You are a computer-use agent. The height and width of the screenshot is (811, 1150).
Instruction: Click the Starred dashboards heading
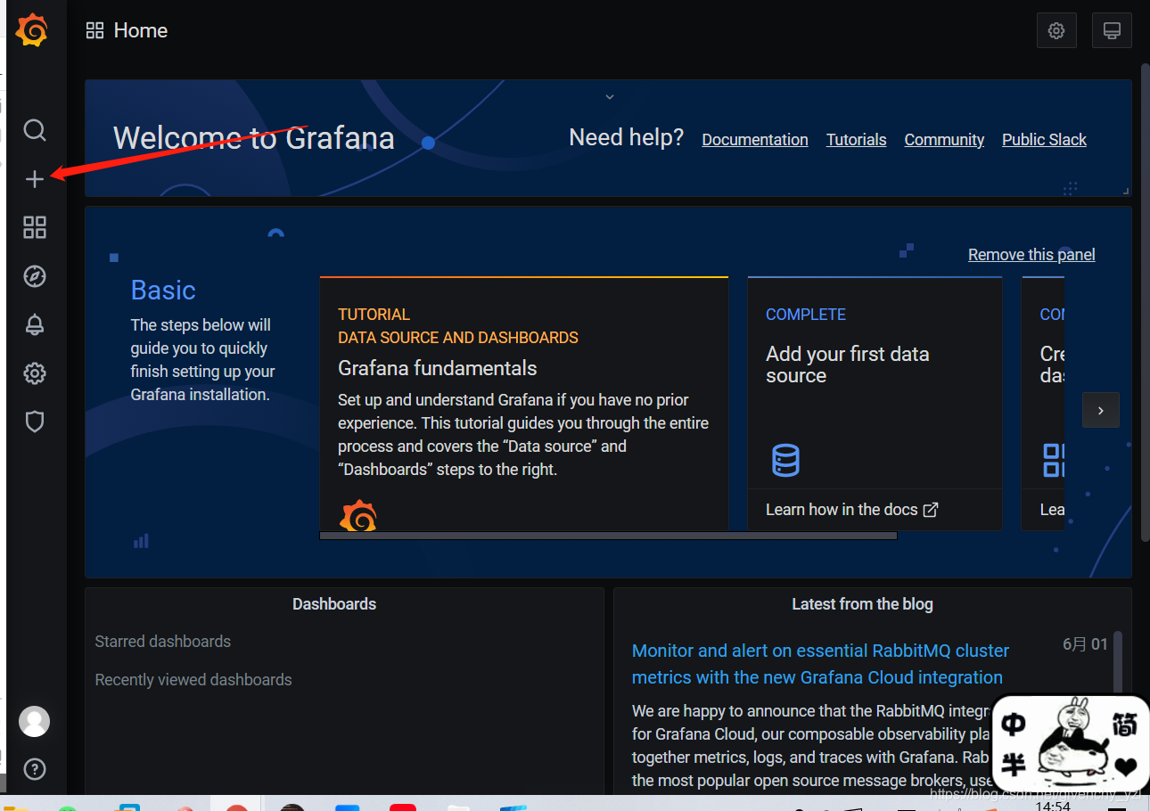click(162, 642)
